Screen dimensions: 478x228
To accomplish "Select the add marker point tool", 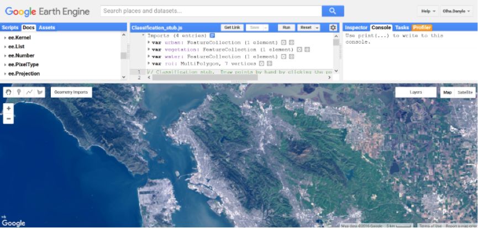I will tap(19, 92).
